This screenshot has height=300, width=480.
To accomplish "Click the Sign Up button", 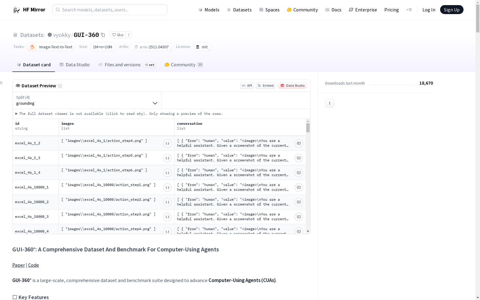I will (x=452, y=10).
